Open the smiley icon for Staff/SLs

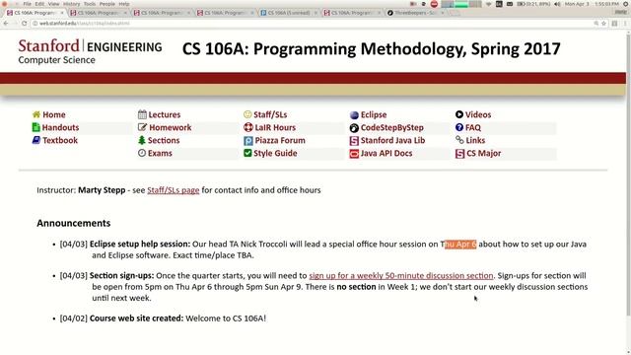click(247, 114)
